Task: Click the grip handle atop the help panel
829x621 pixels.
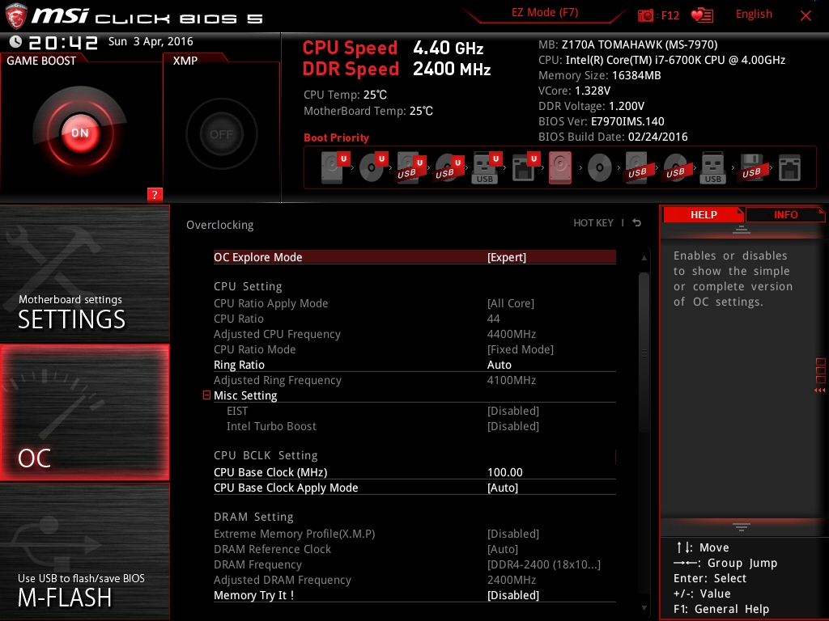Action: [742, 229]
